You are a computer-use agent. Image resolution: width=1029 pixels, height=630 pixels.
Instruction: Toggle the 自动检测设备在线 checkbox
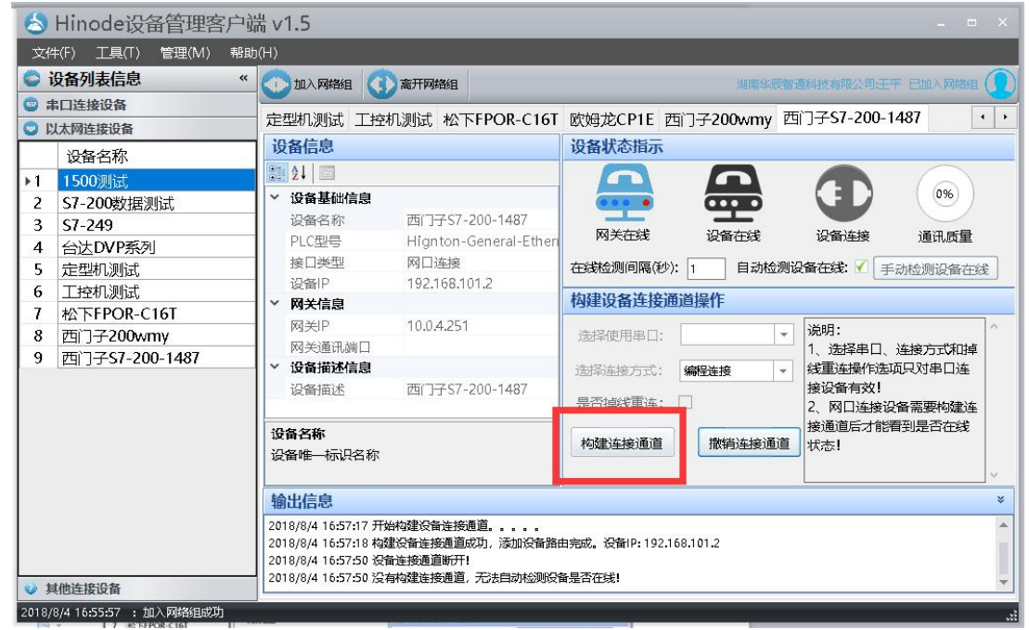(x=861, y=269)
